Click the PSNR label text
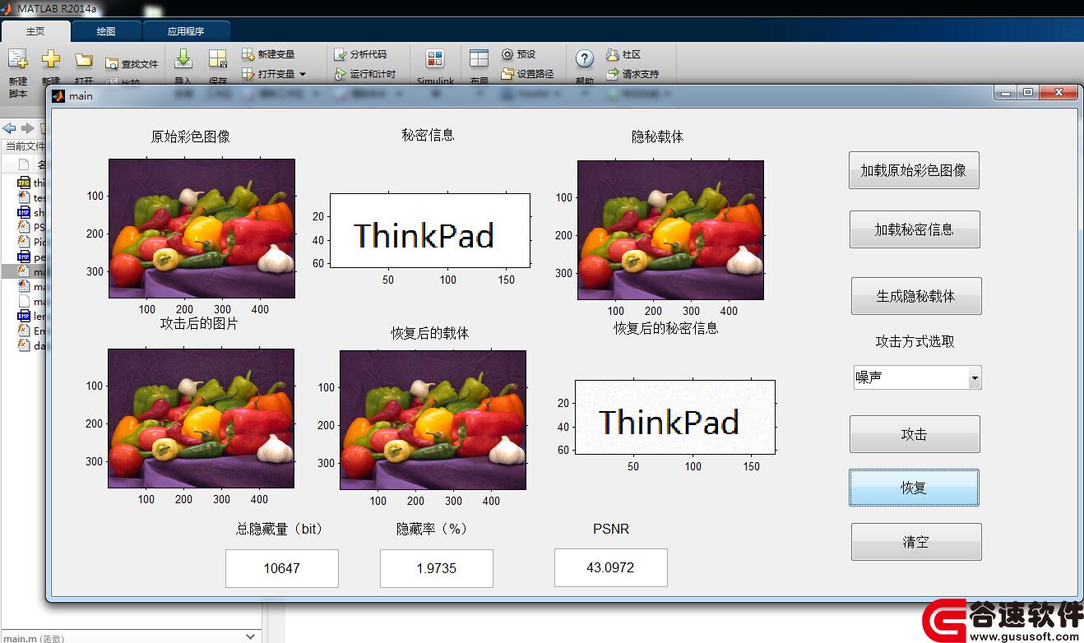Image resolution: width=1084 pixels, height=643 pixels. tap(611, 529)
